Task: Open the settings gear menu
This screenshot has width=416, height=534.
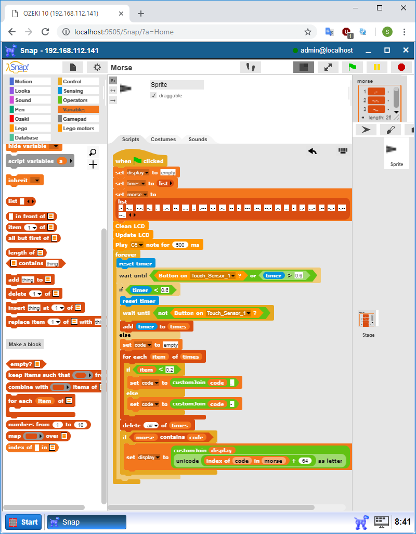Action: click(97, 67)
